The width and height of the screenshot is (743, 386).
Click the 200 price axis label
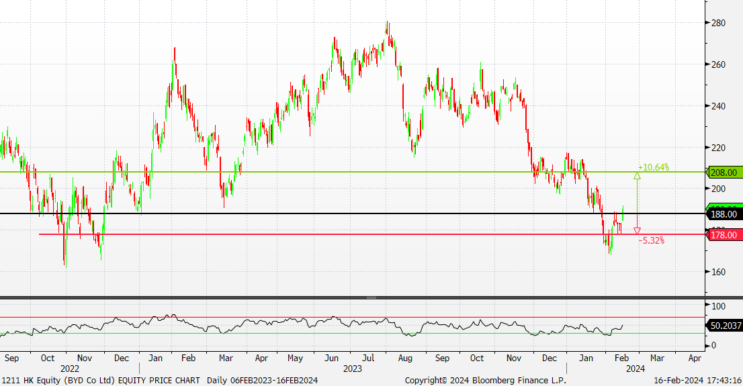click(x=718, y=189)
